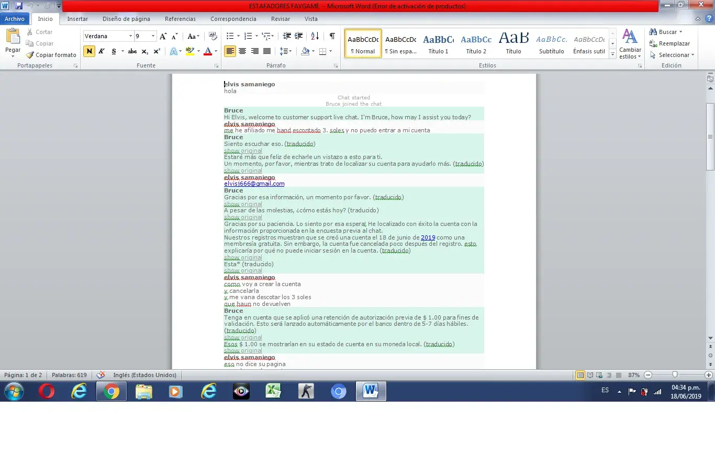Open the Diseño de página tab
Viewport: 715px width, 455px height.
(x=126, y=19)
